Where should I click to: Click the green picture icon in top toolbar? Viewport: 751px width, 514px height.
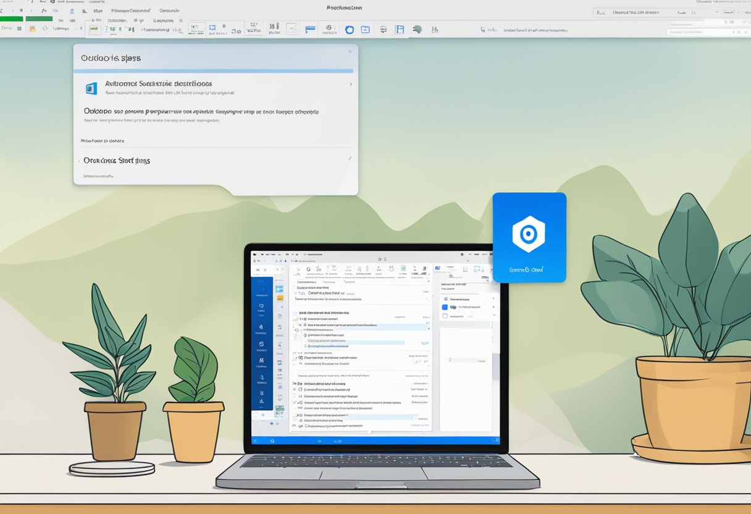196,28
